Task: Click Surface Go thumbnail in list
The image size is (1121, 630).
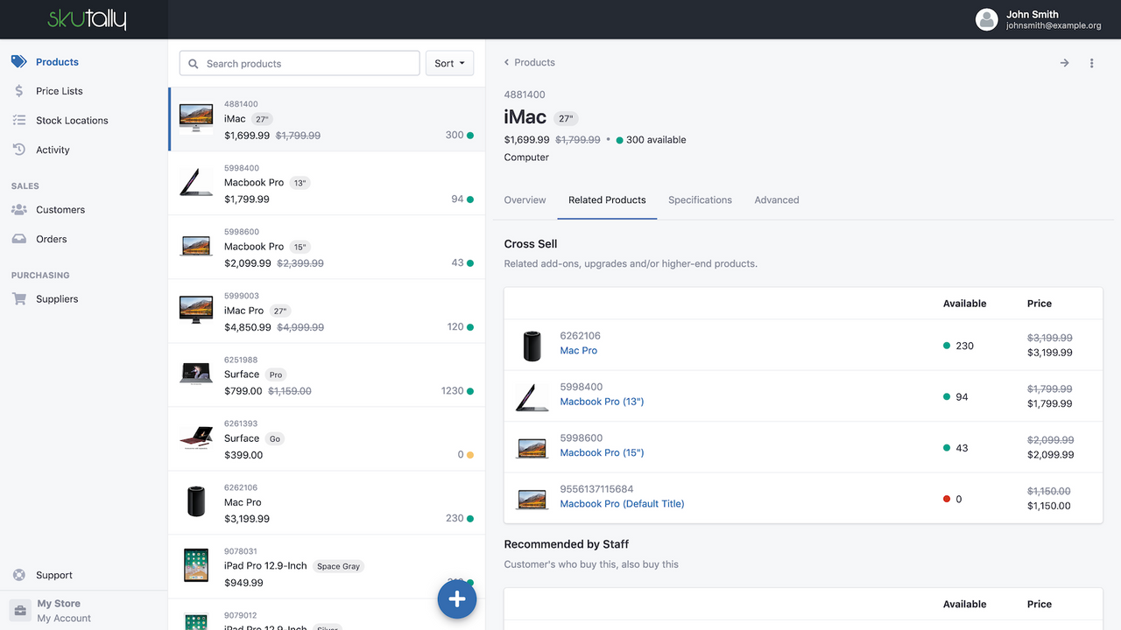Action: 196,437
